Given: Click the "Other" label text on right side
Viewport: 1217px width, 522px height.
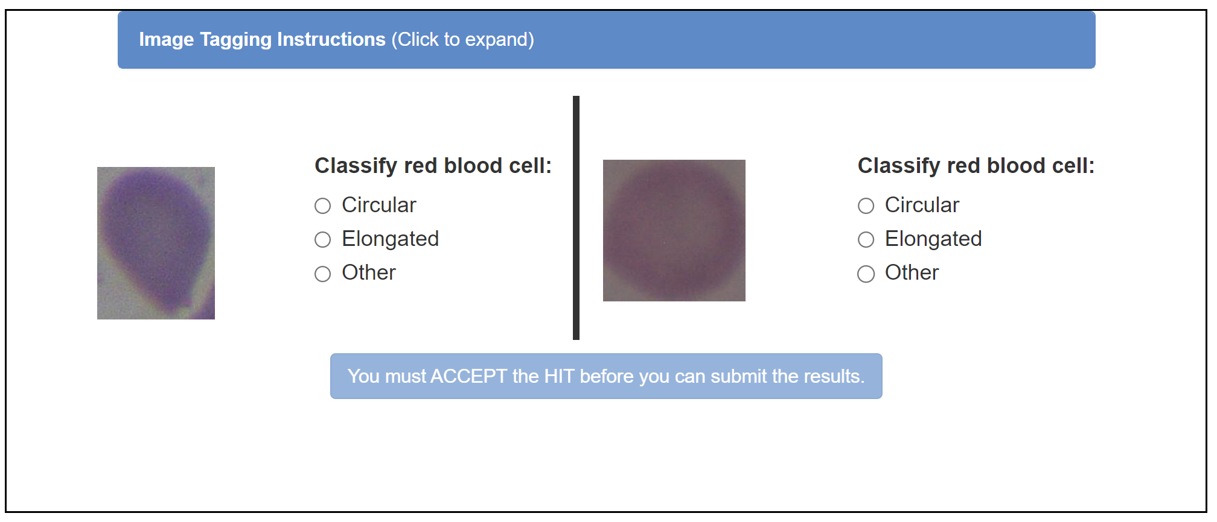Looking at the screenshot, I should (912, 273).
